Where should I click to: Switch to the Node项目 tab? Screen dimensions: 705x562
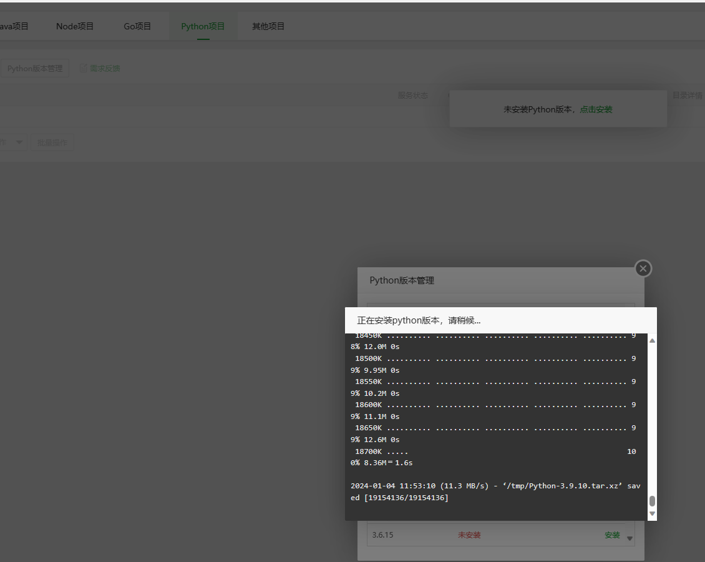coord(75,27)
